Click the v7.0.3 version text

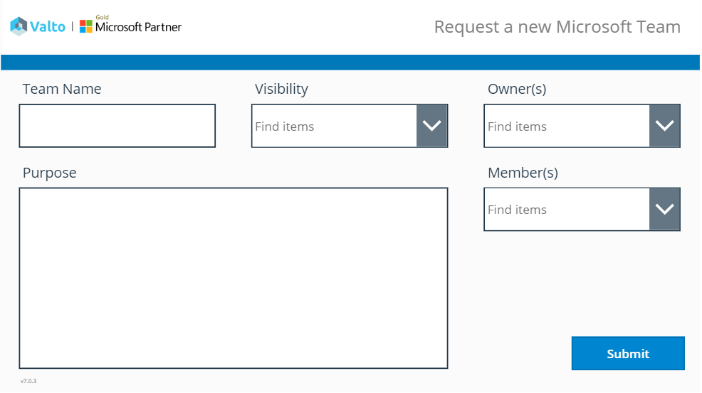(x=28, y=381)
